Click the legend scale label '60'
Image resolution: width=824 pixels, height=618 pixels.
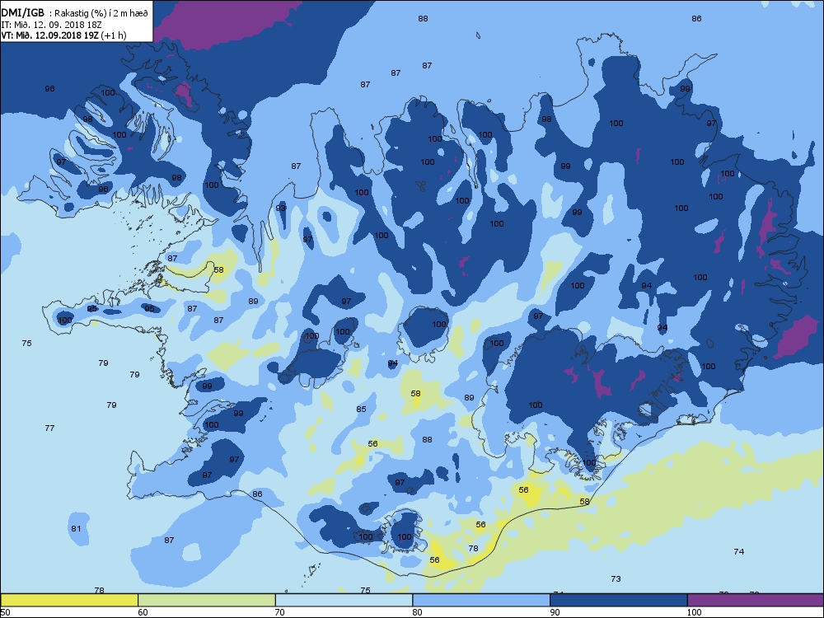point(143,612)
